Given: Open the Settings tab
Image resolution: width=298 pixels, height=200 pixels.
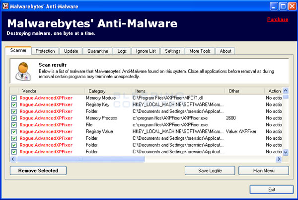Looking at the screenshot, I should 172,51.
